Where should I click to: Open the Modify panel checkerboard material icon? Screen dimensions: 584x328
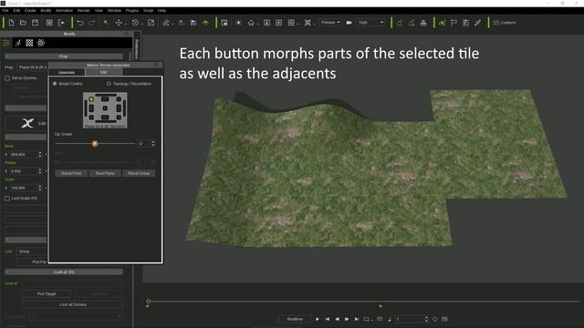29,43
